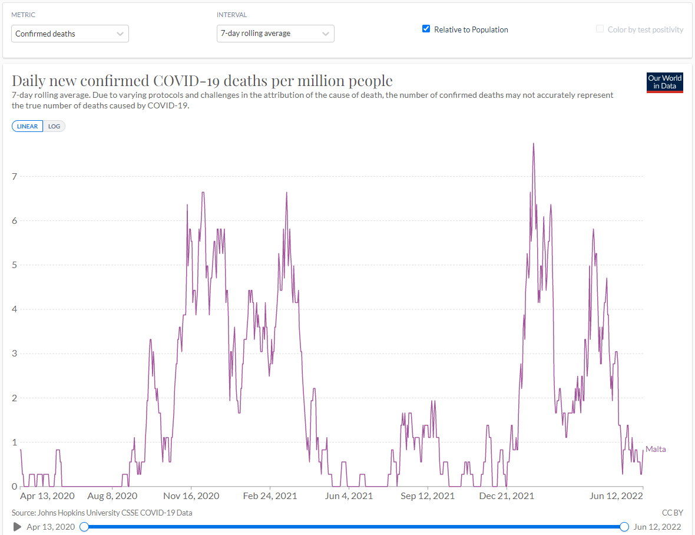Click the middle of the timeline track
The image size is (695, 535).
tap(354, 526)
